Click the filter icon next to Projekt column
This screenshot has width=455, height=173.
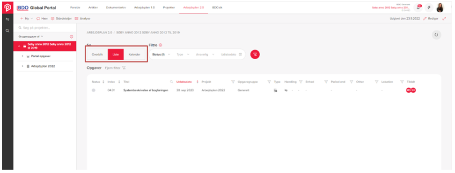[x=233, y=82]
